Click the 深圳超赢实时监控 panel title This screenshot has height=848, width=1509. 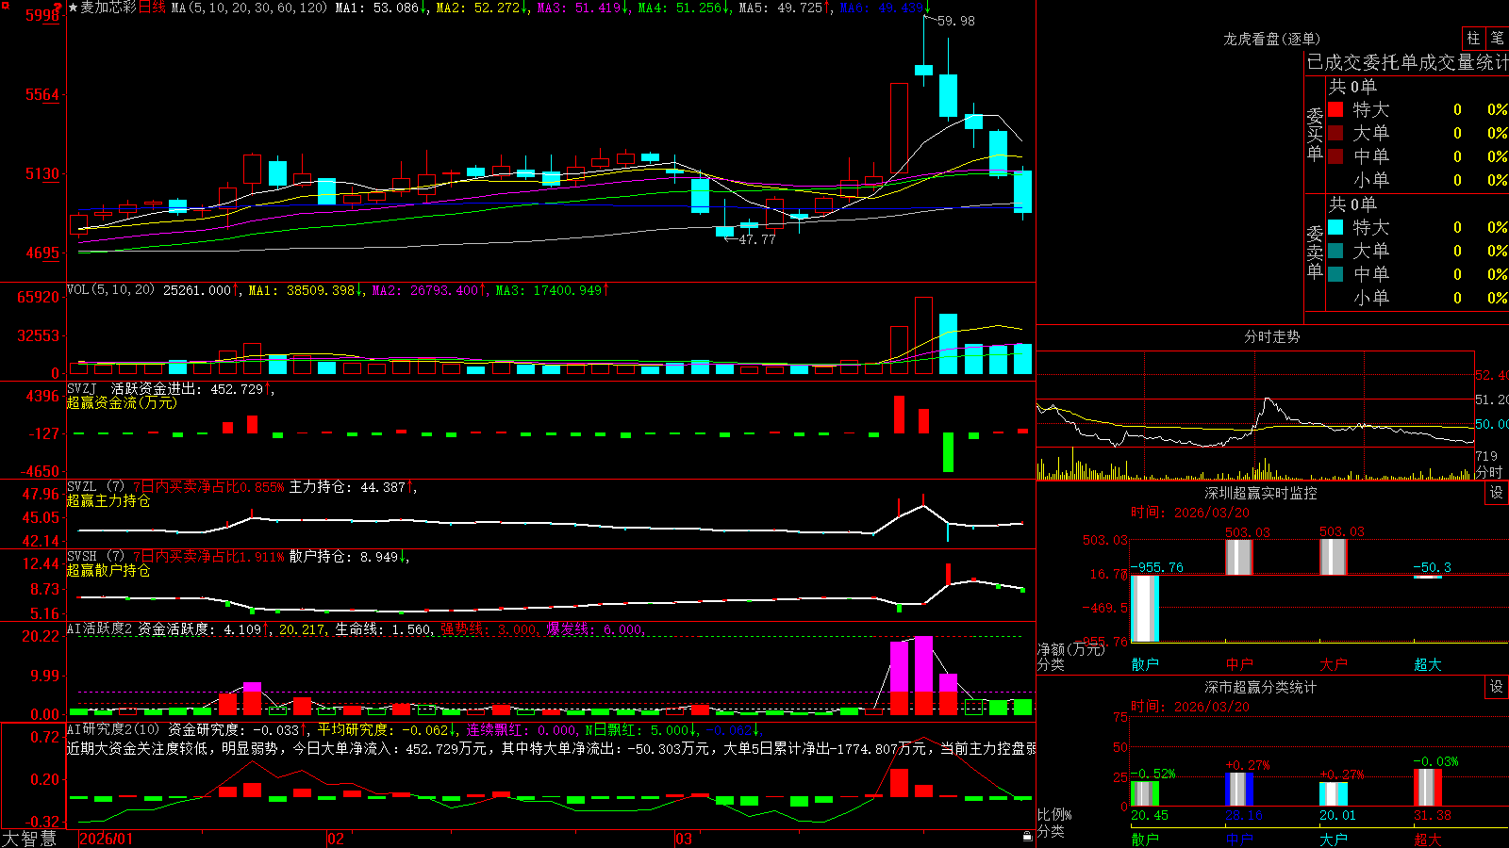[1261, 493]
